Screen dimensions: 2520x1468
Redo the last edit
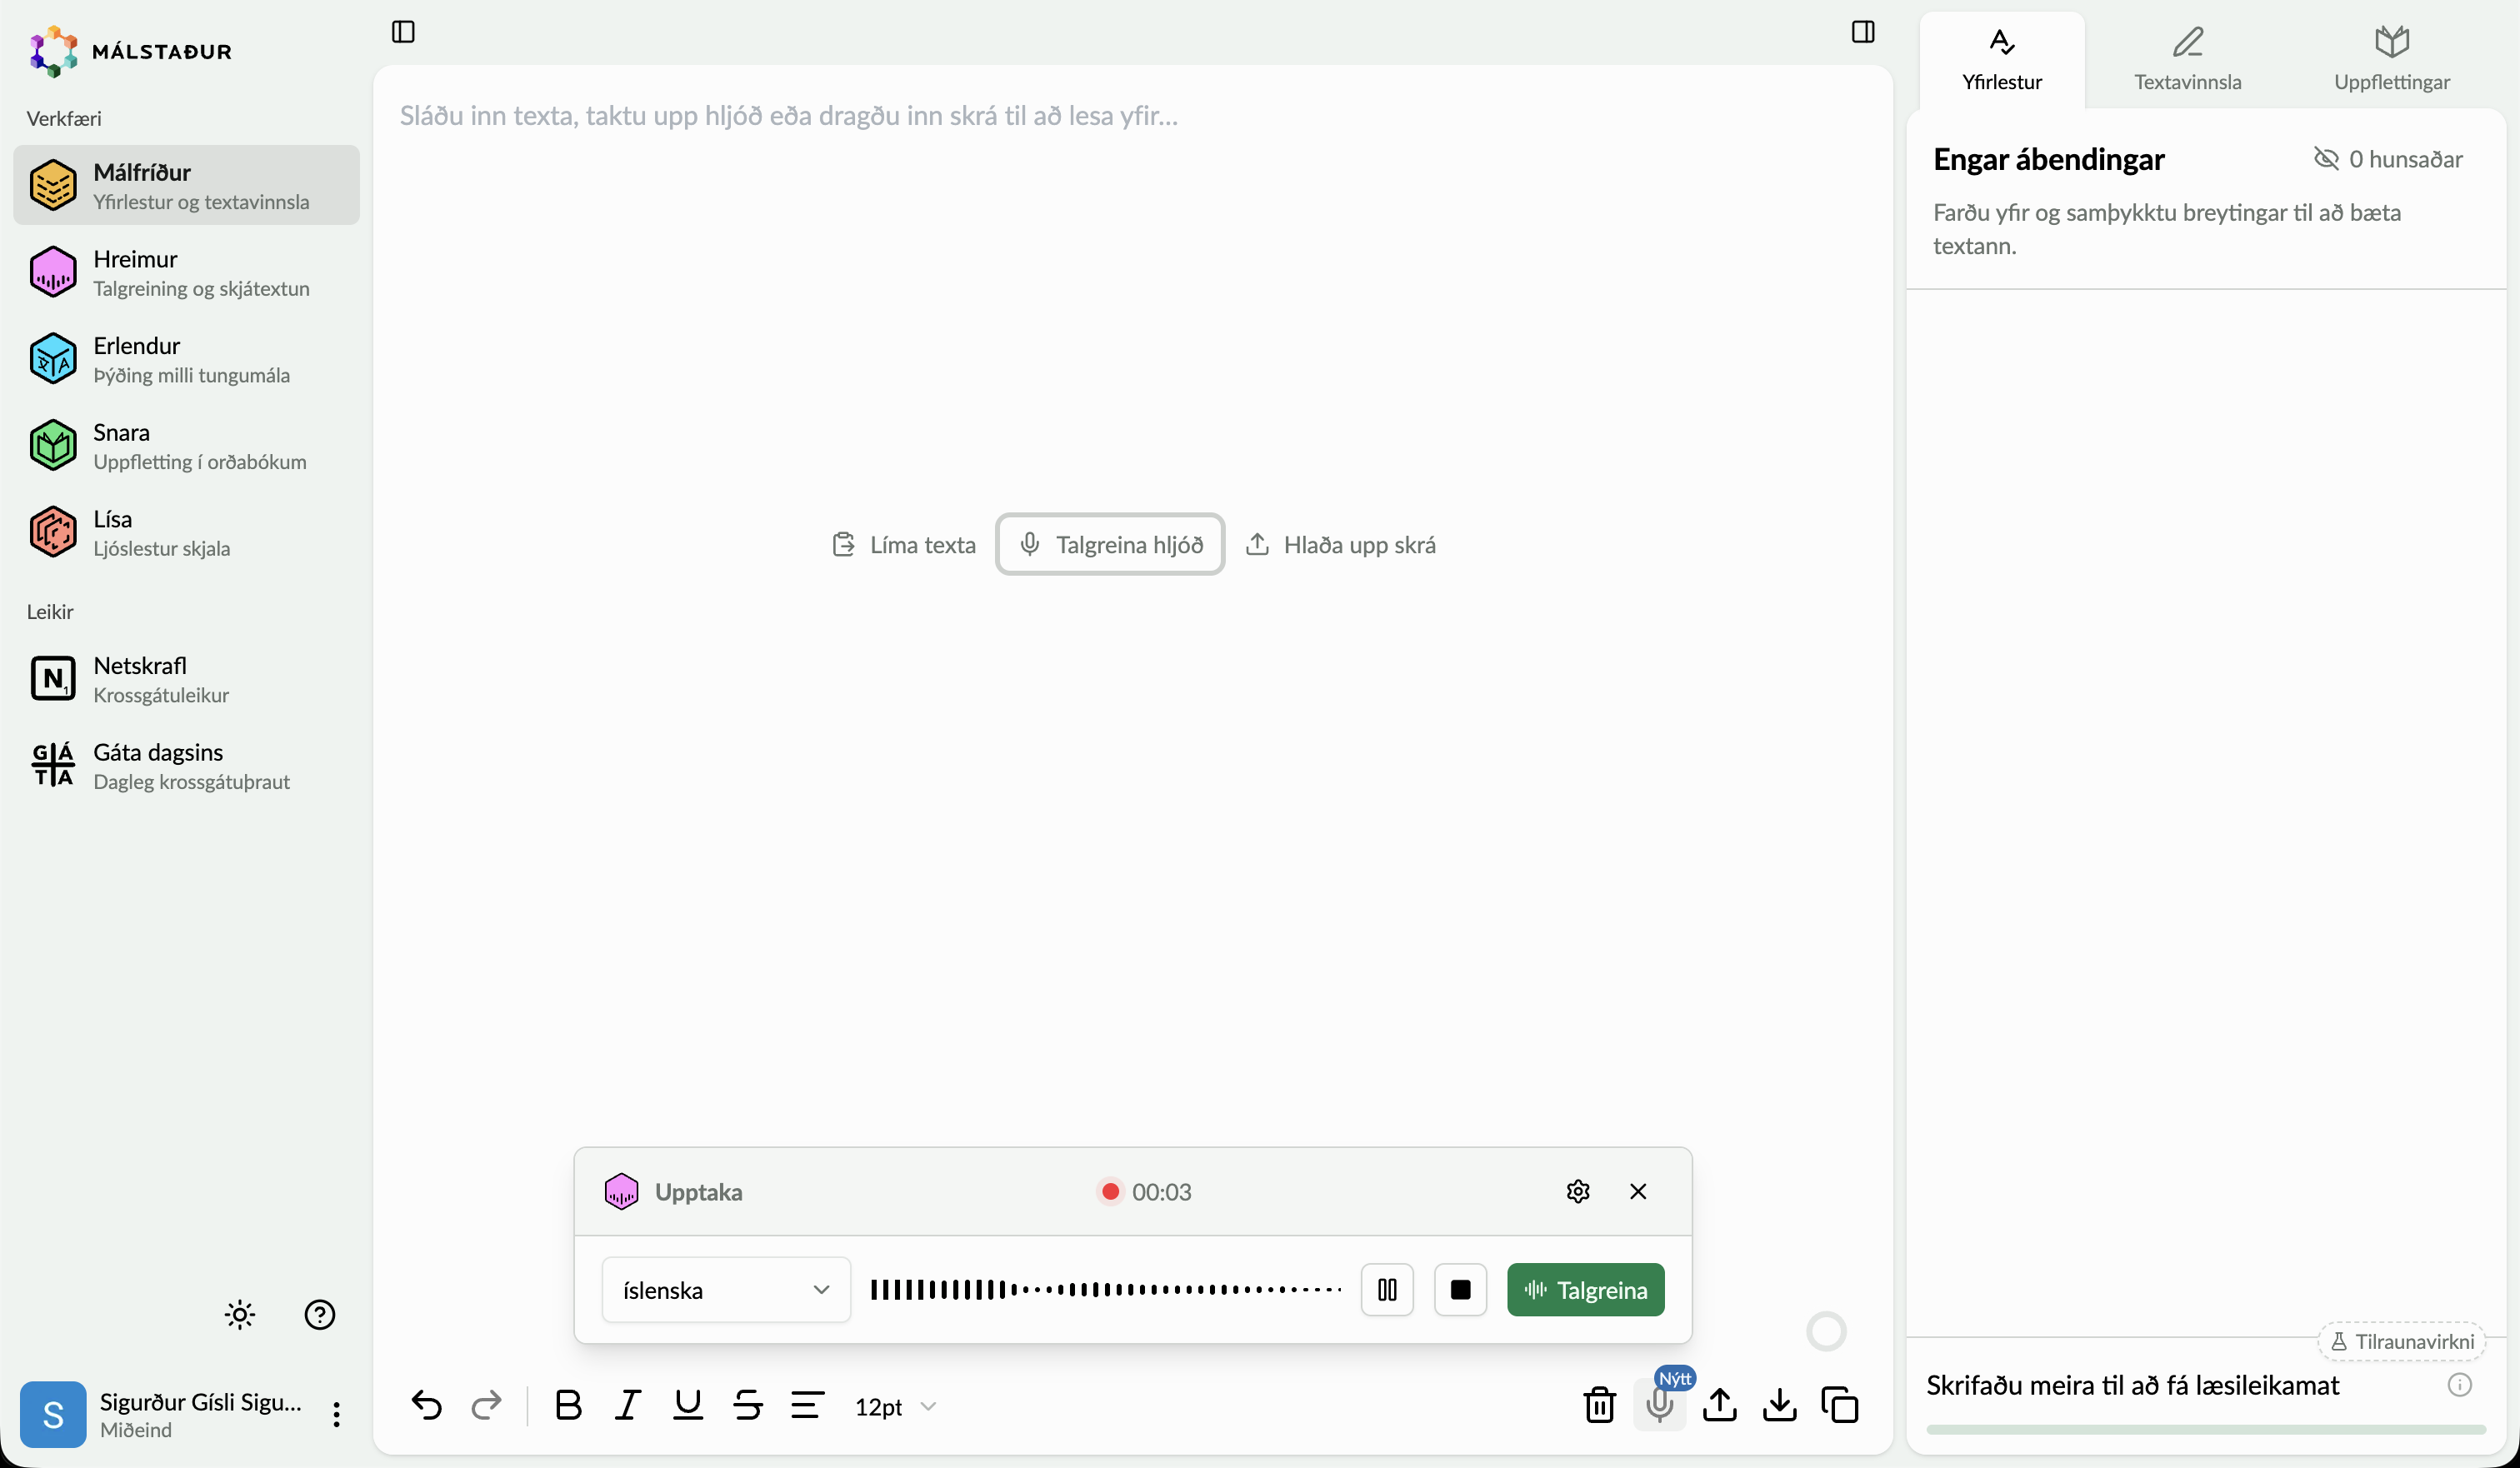point(487,1405)
